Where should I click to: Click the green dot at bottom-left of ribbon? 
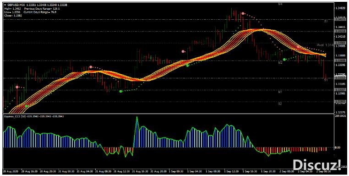pyautogui.click(x=26, y=106)
